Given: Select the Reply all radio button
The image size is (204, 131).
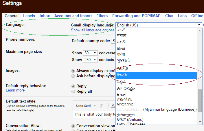Looking at the screenshot, I should (x=73, y=91).
